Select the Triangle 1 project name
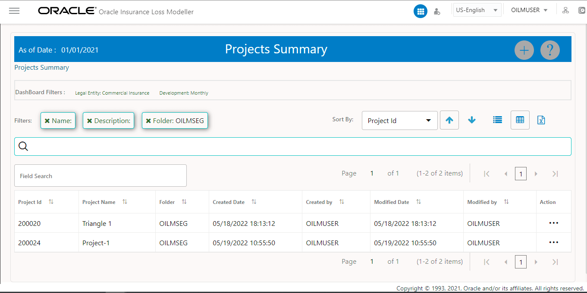Screen dimensions: 587x293 pyautogui.click(x=97, y=224)
